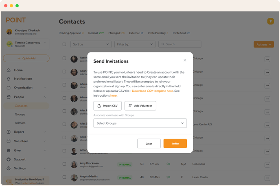
Task: Click the yellow lightbulb tips icon
Action: 271,22
